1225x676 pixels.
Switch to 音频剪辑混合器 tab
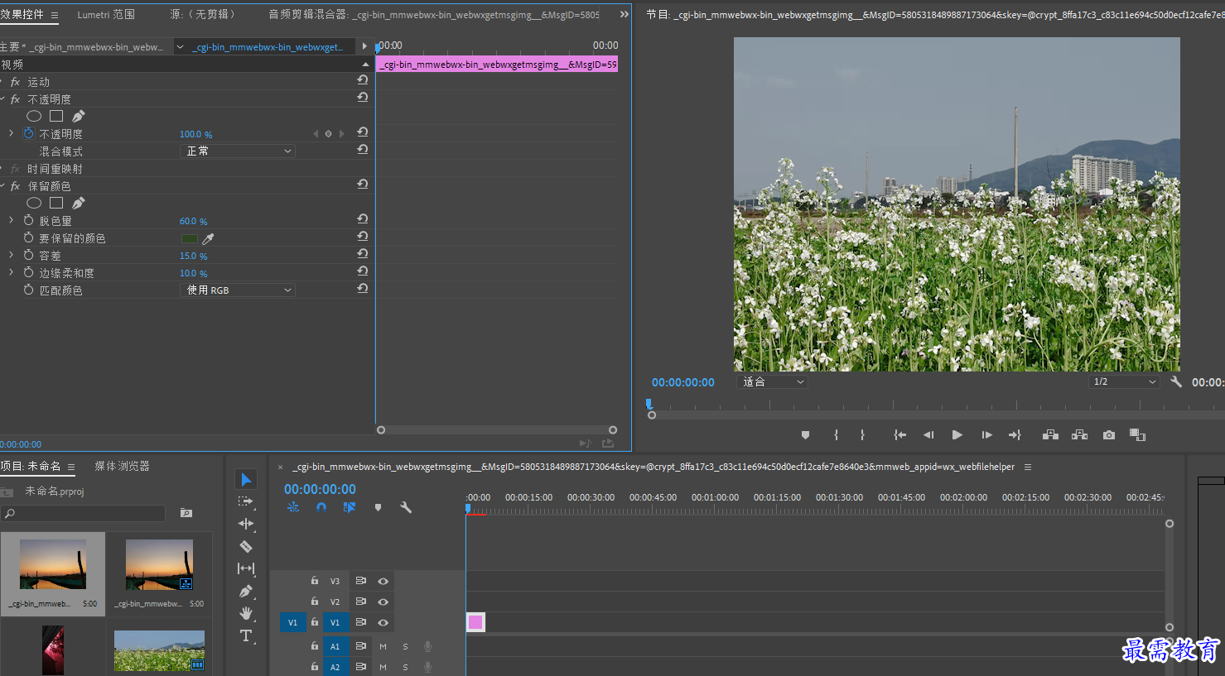pos(434,14)
